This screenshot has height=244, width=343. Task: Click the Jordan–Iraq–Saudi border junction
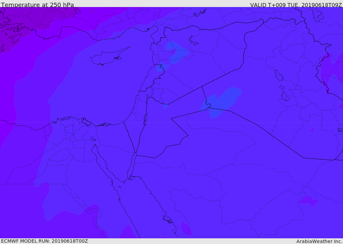208,107
